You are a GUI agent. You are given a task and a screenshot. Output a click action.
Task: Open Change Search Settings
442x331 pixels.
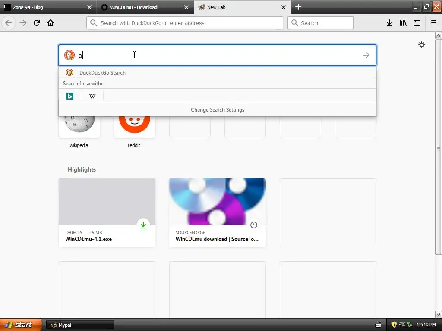(x=218, y=110)
